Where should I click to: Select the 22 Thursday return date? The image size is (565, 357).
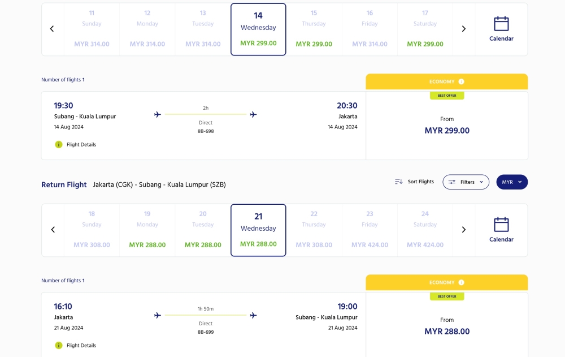pos(314,229)
